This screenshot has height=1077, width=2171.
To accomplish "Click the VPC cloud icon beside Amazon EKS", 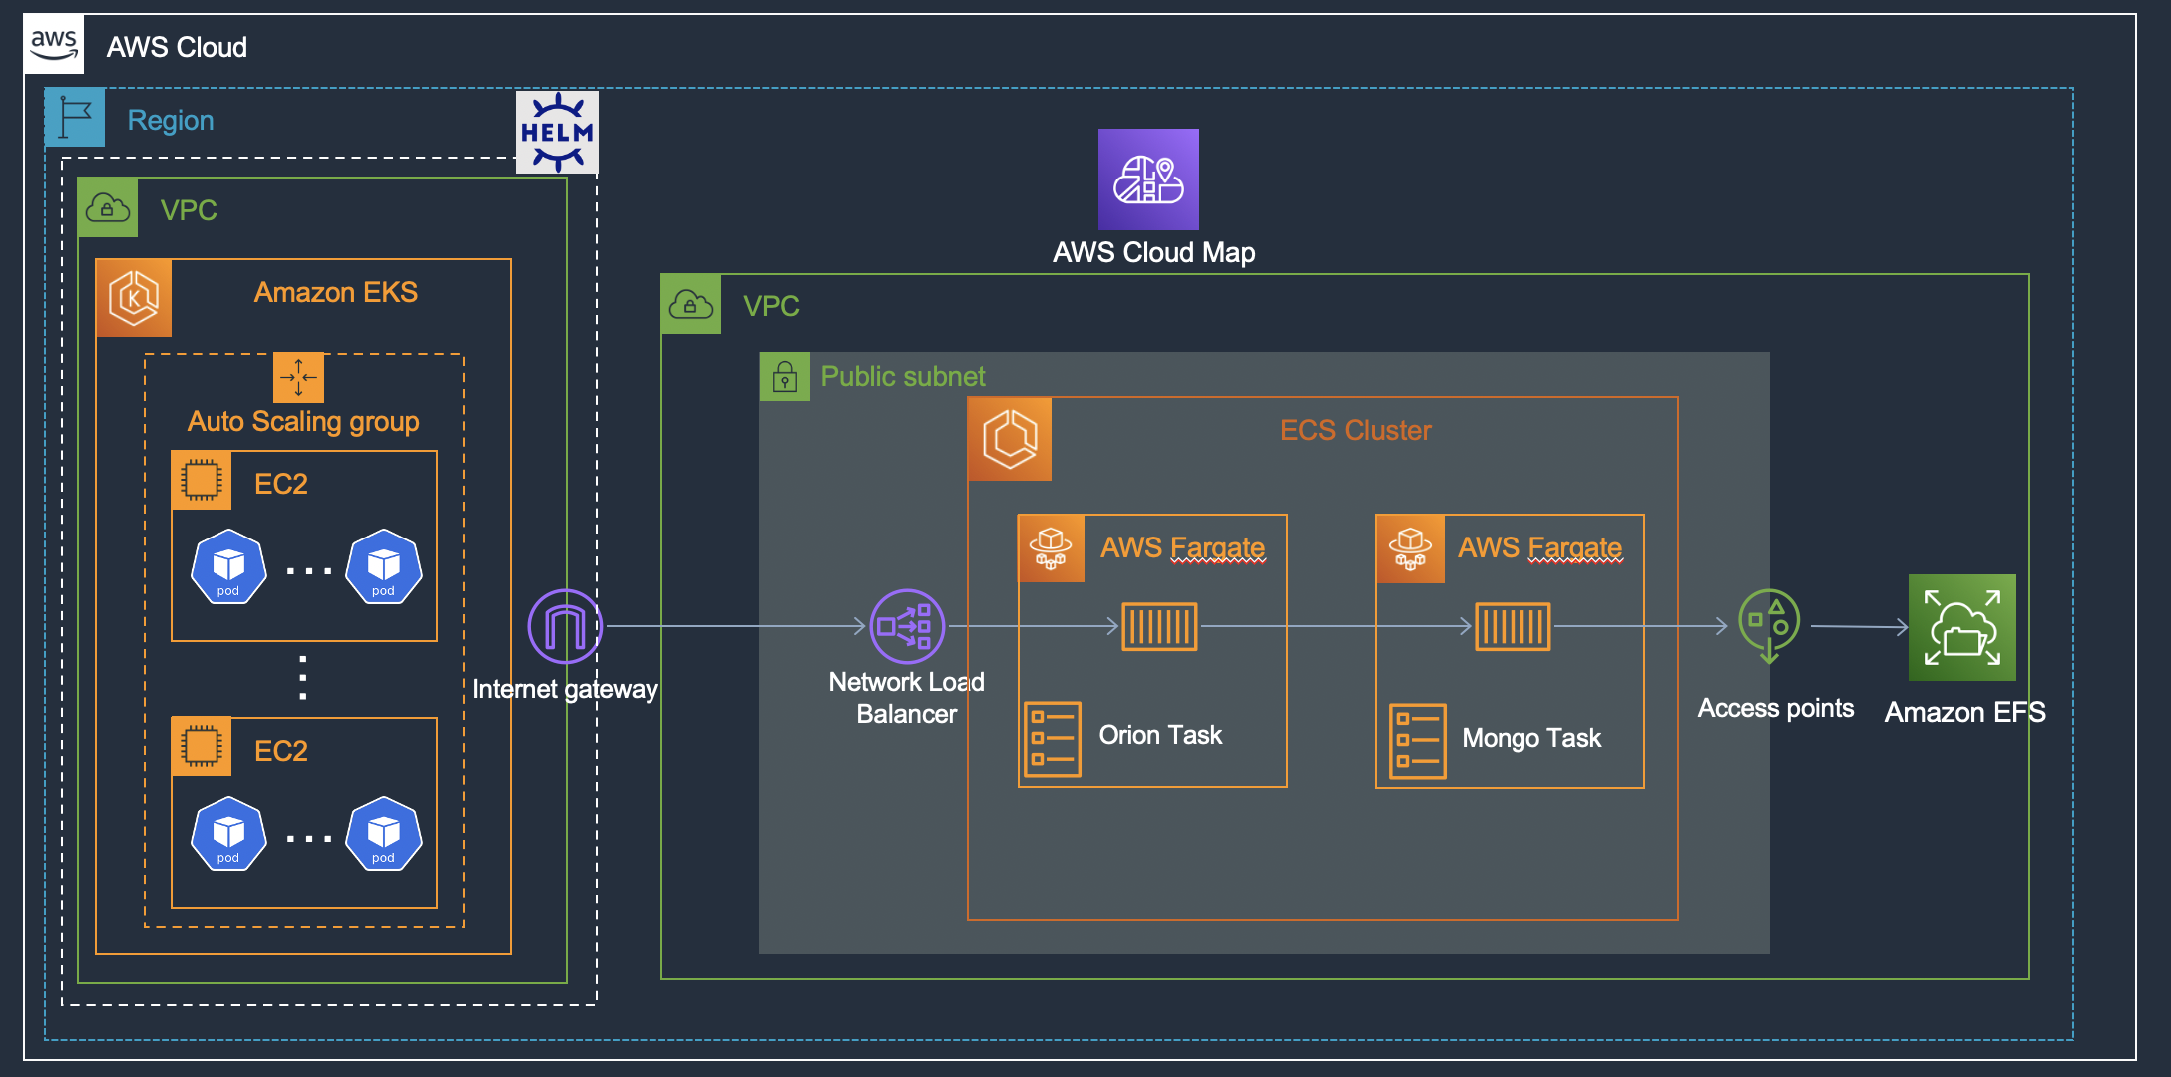I will pyautogui.click(x=108, y=208).
